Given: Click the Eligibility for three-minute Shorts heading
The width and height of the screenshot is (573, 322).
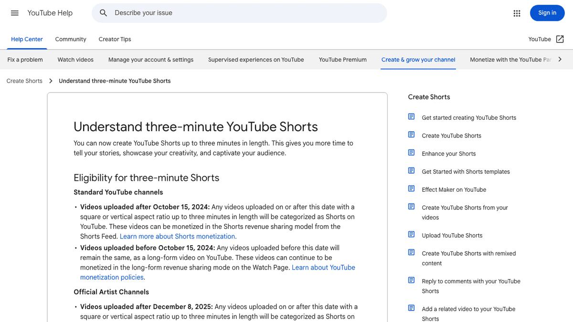Looking at the screenshot, I should click(147, 178).
